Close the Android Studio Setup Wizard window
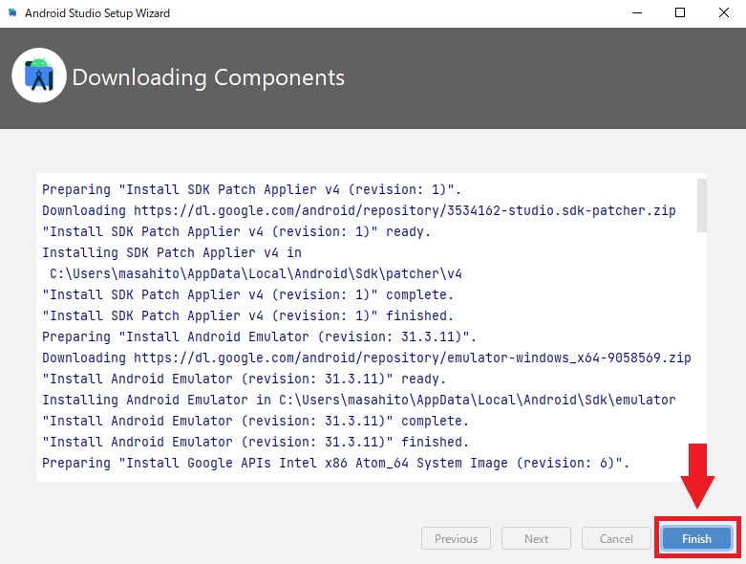Viewport: 746px width, 564px height. tap(724, 12)
